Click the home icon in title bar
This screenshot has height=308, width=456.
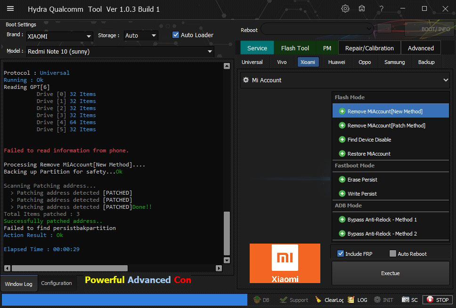coord(362,9)
